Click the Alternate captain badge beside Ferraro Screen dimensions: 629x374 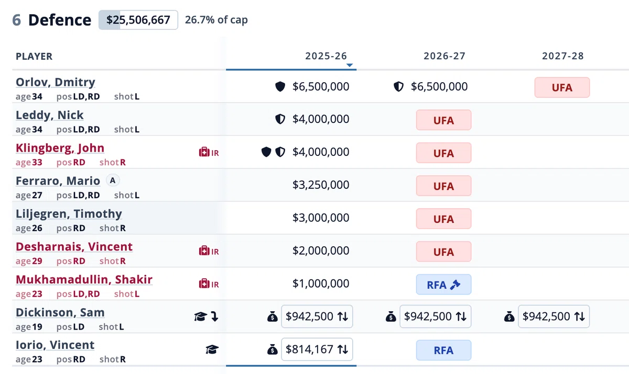tap(112, 180)
